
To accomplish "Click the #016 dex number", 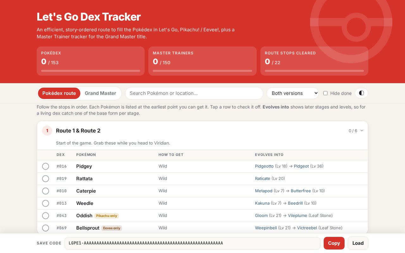I will click(x=62, y=166).
